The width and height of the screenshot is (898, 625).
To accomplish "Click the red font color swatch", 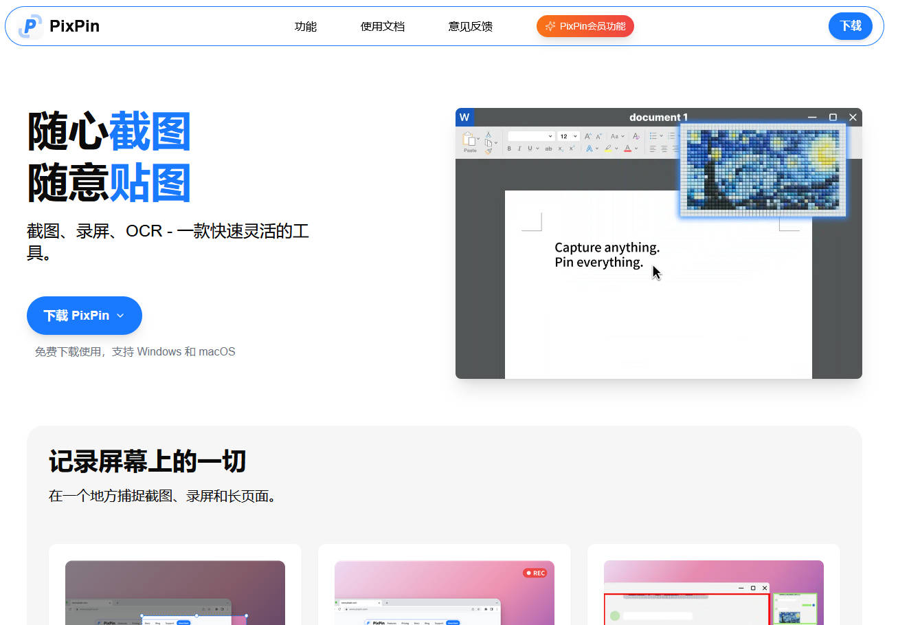I will pyautogui.click(x=627, y=149).
